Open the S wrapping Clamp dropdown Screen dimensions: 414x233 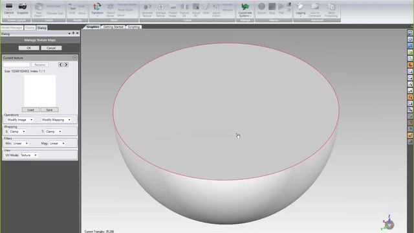coord(17,131)
